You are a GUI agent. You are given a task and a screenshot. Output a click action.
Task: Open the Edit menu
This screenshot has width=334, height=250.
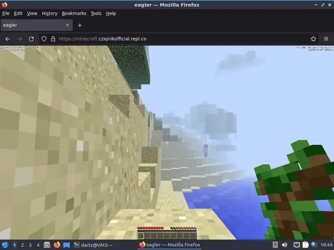click(18, 13)
